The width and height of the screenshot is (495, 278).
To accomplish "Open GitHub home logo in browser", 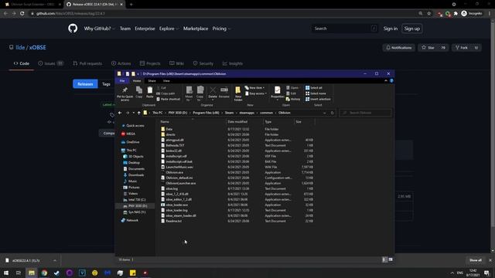I will point(73,29).
